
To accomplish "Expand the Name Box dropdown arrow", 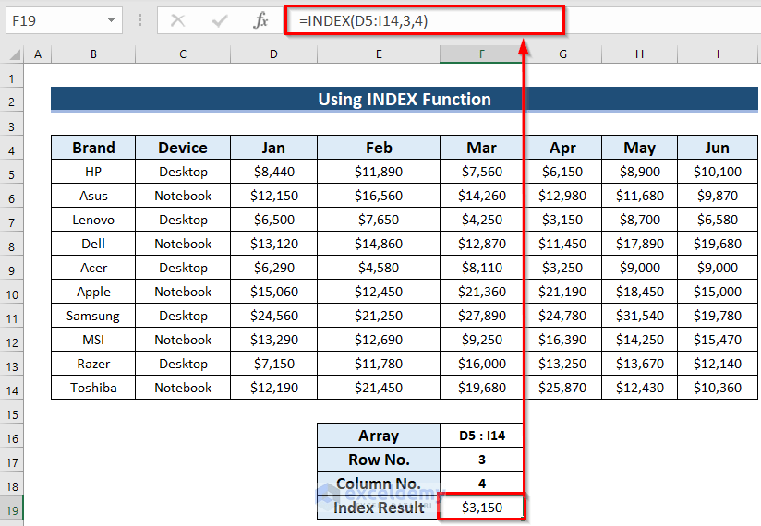I will point(111,20).
